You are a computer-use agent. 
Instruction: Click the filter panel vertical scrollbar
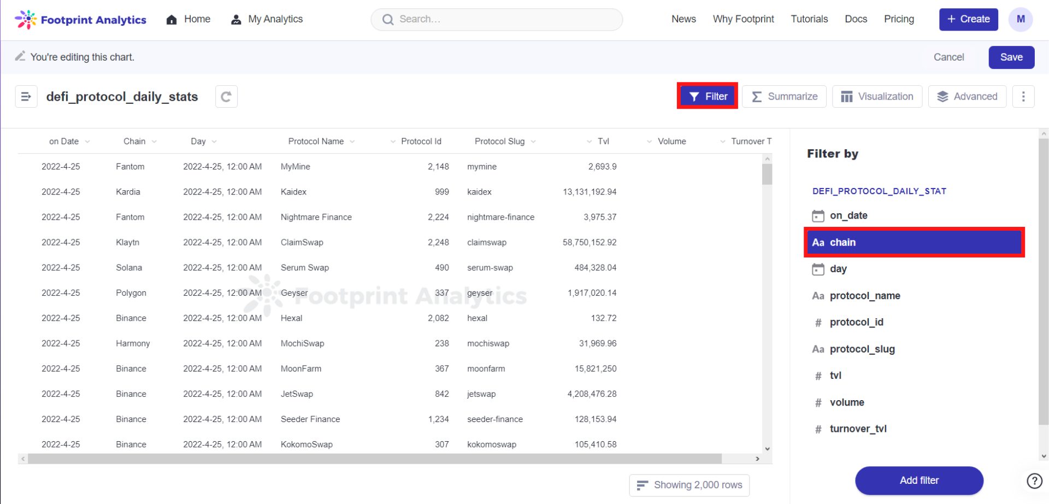click(1043, 282)
